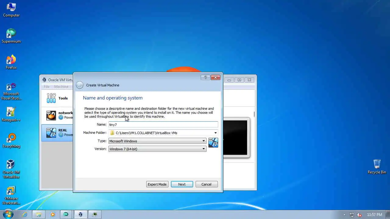Click the Name field containing tiny7
Image resolution: width=390 pixels, height=219 pixels.
[x=163, y=125]
